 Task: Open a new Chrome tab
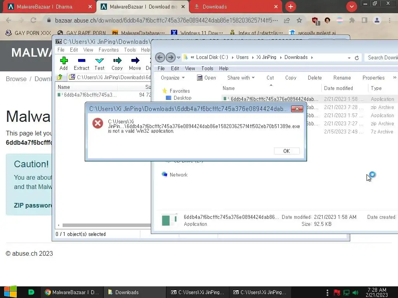pyautogui.click(x=291, y=7)
